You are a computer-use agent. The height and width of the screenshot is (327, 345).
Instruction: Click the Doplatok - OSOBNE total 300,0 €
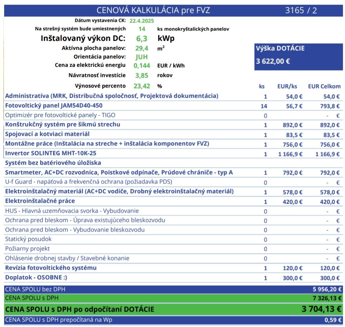(x=330, y=278)
